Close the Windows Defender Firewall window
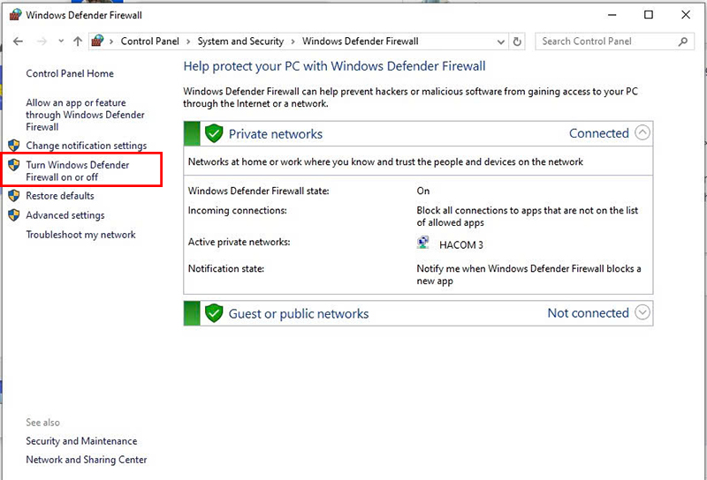Viewport: 707px width, 480px height. coord(686,15)
